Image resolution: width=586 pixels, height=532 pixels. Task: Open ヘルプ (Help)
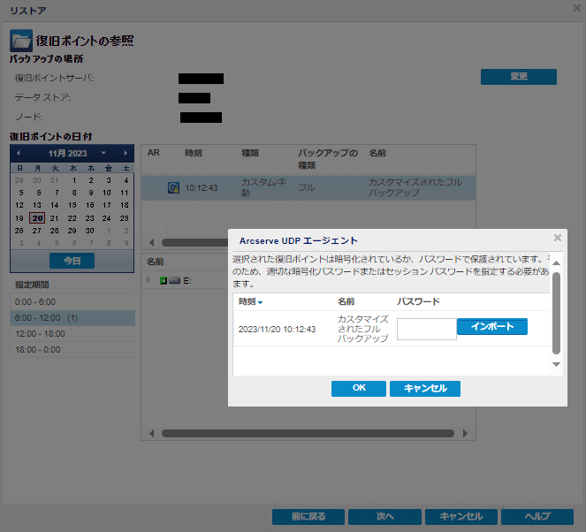537,517
